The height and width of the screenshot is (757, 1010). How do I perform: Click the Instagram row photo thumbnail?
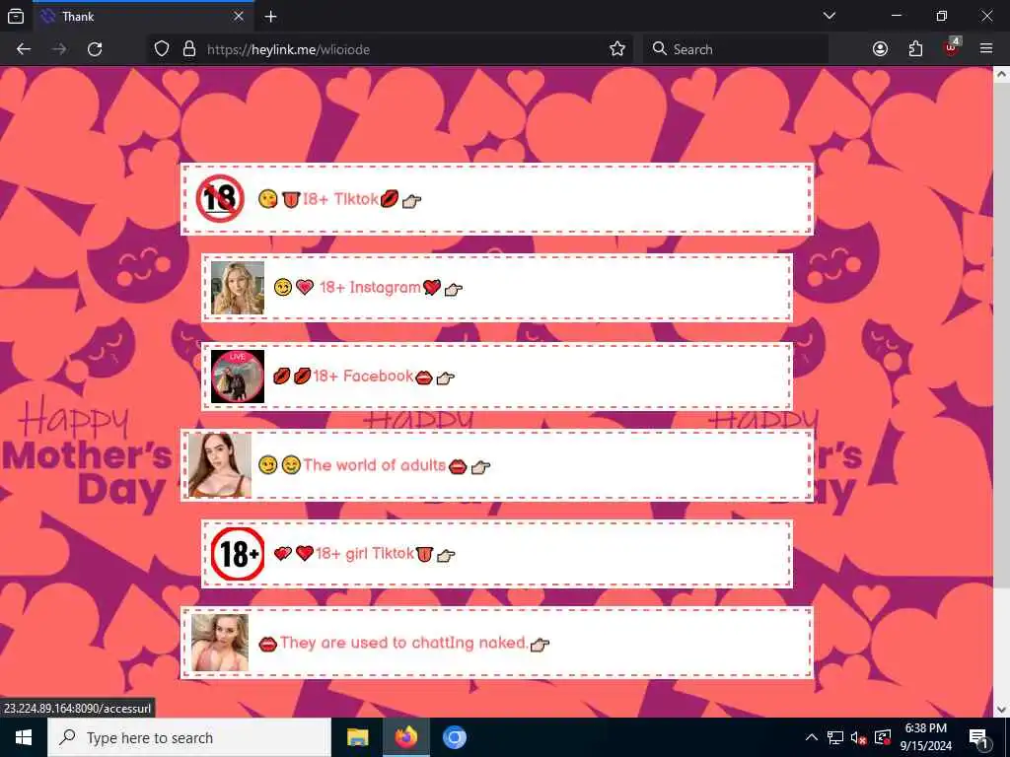click(238, 288)
